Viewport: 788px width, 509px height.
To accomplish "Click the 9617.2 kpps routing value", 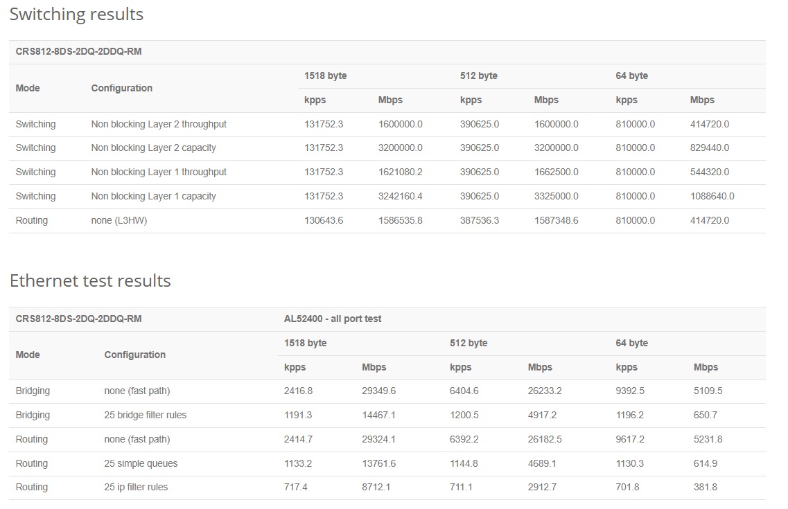I will pos(629,439).
